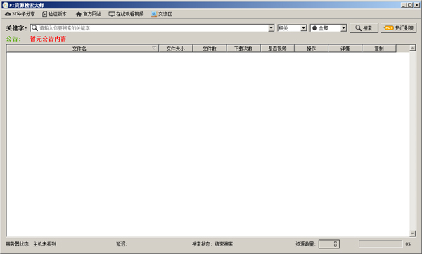
Task: Click 是否视频 column header
Action: pyautogui.click(x=277, y=49)
